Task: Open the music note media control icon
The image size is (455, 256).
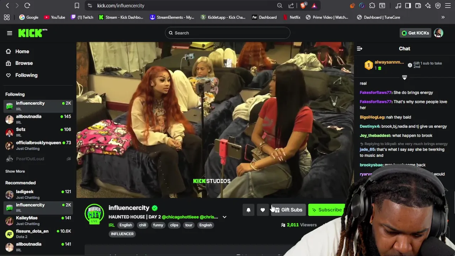Action: tap(398, 6)
